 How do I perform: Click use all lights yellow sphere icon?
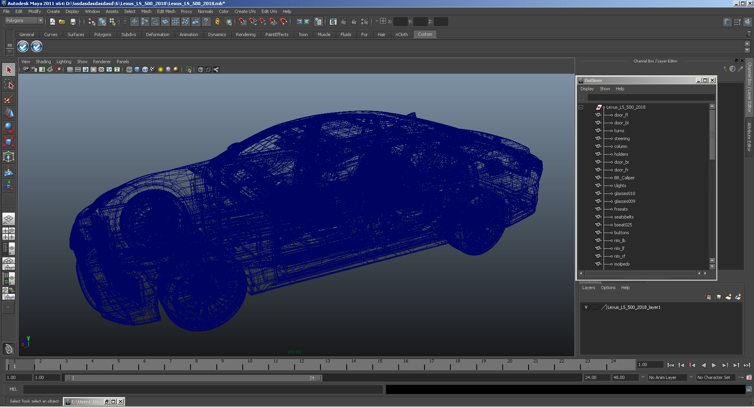click(160, 69)
